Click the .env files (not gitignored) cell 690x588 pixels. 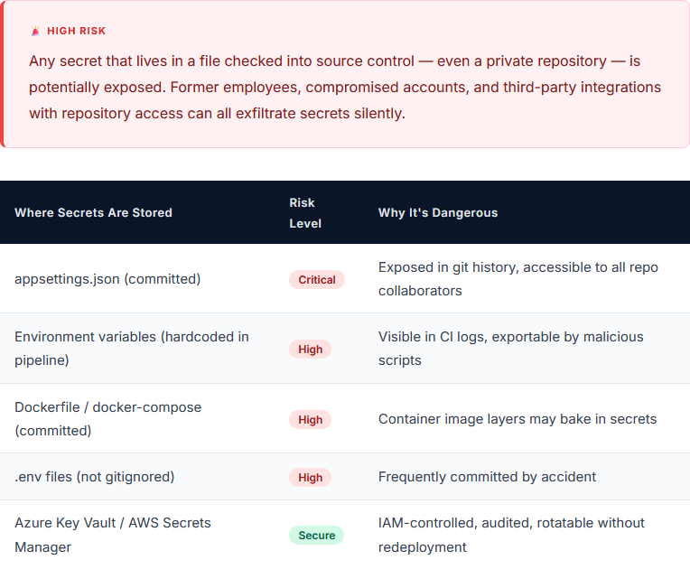click(94, 477)
